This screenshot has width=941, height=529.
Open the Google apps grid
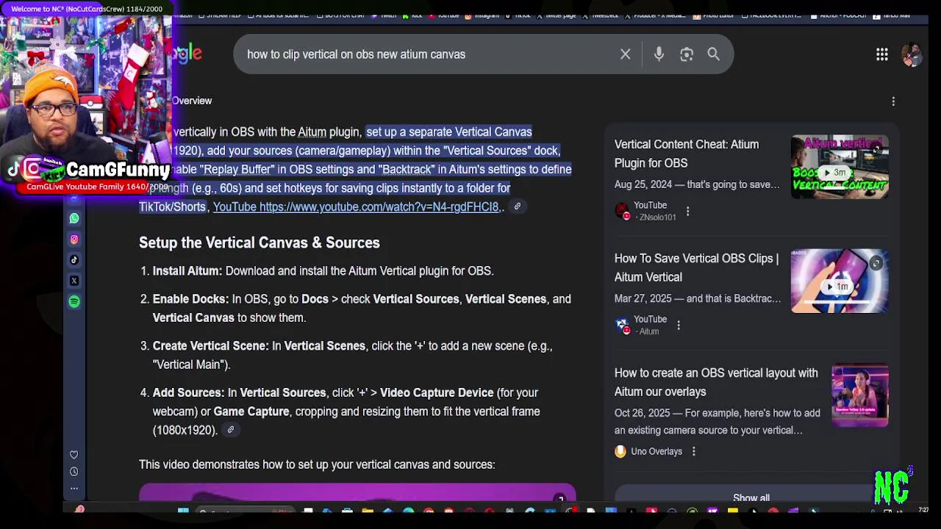881,54
